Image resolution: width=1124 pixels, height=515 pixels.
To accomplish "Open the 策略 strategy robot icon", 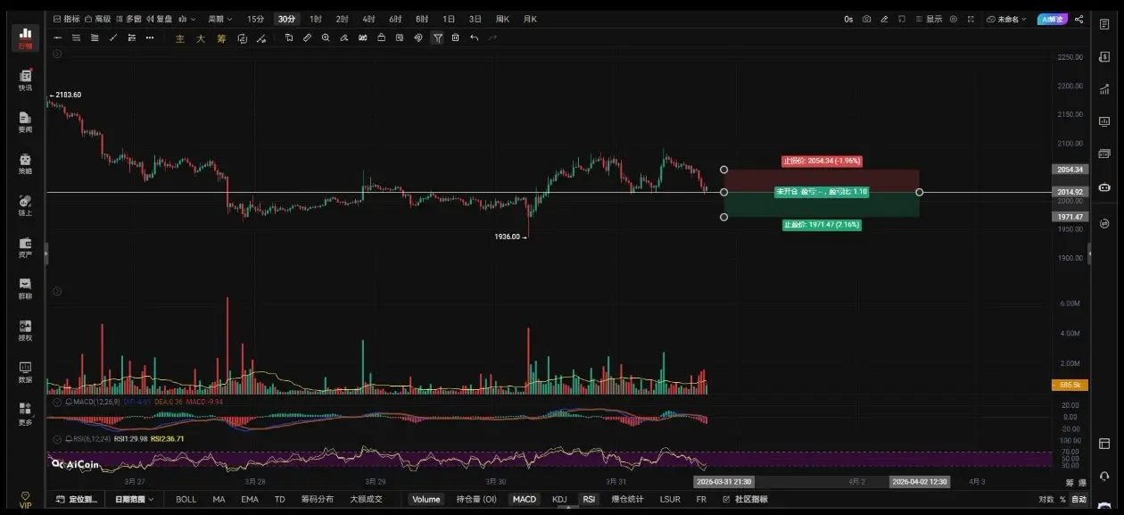I will tap(25, 164).
